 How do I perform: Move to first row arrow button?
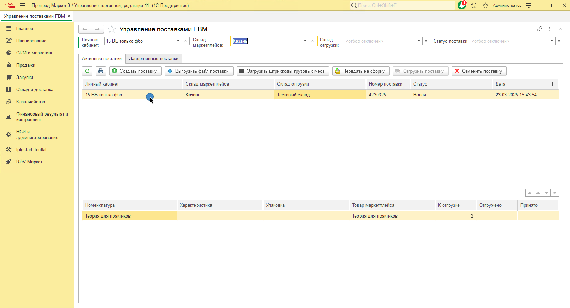coord(530,193)
